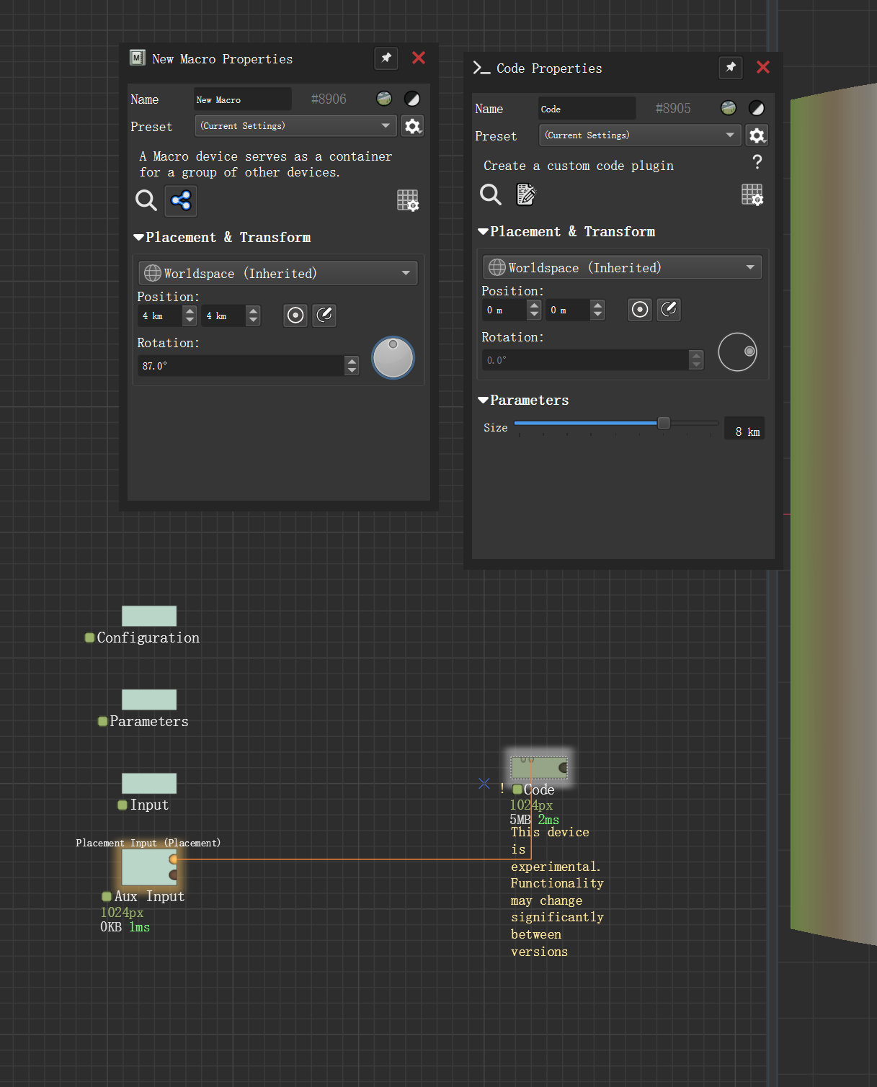Click the rotation dial in Macro panel

[393, 358]
